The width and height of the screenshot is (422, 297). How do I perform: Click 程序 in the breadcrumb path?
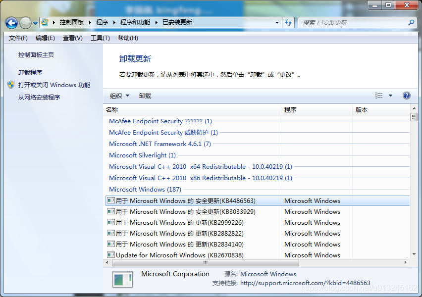102,22
